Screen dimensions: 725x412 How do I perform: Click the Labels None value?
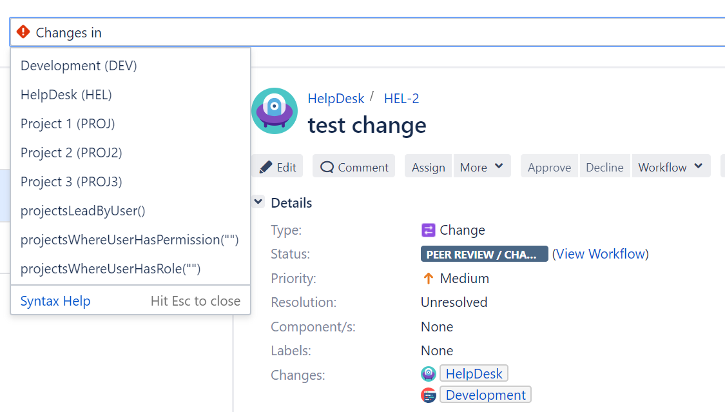click(437, 351)
